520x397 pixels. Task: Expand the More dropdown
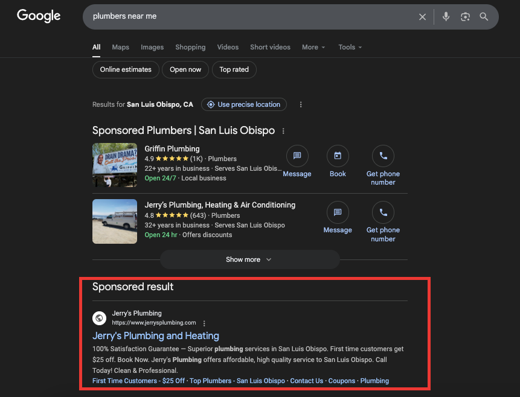(x=313, y=47)
